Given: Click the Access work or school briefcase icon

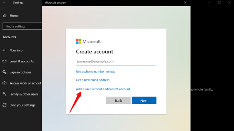Looking at the screenshot, I should click(x=4, y=83).
